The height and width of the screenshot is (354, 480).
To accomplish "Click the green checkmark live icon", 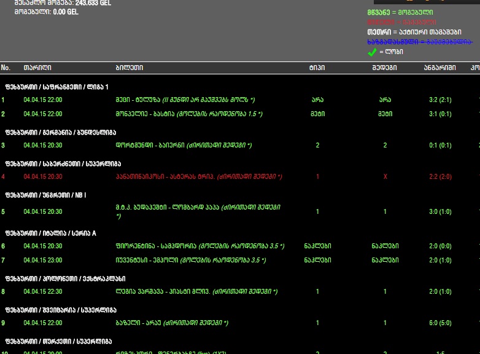I will [372, 53].
